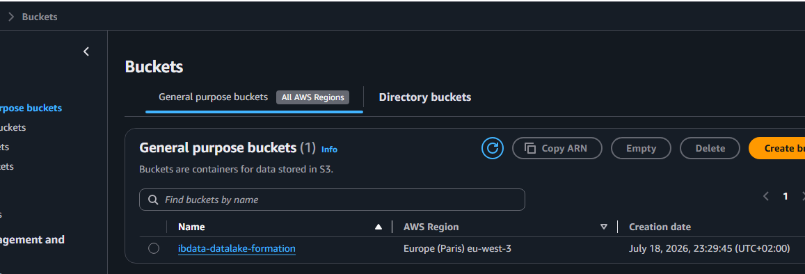Click the Buckets page heading

154,67
